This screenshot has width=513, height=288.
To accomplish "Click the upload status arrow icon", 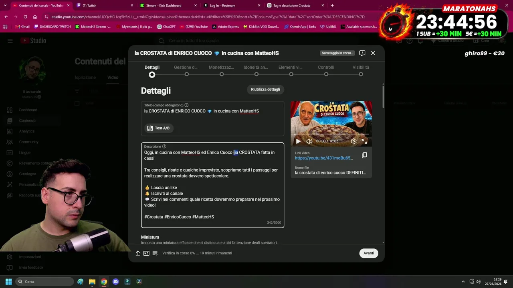I will (x=138, y=253).
